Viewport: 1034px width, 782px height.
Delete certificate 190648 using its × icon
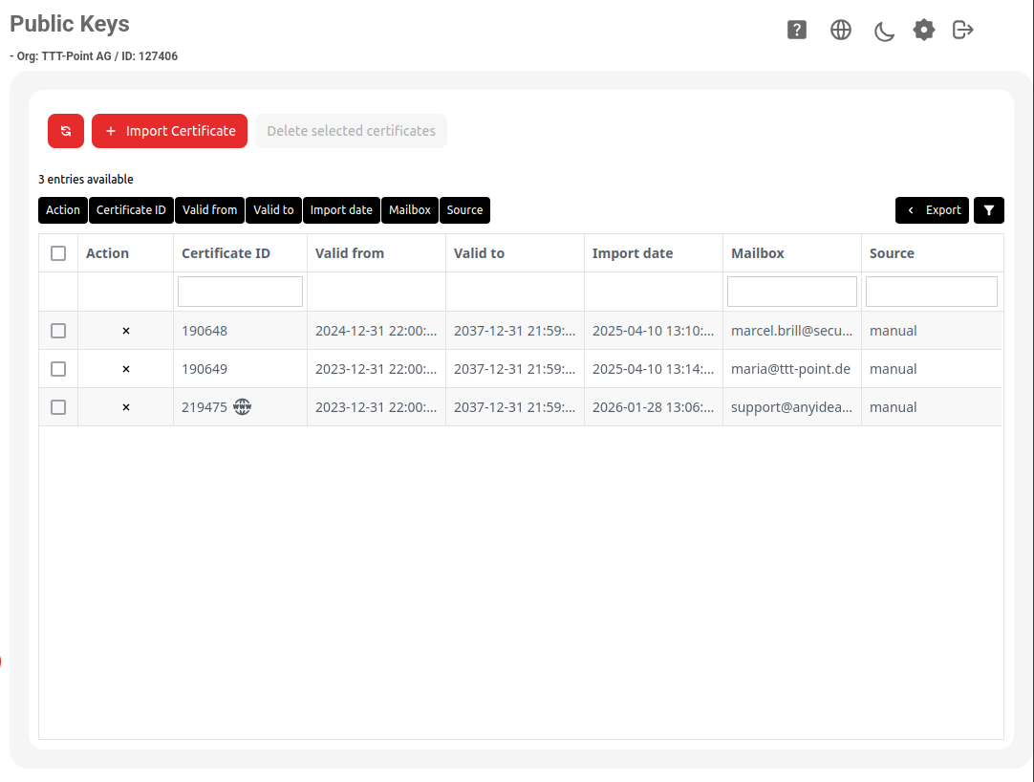[126, 331]
